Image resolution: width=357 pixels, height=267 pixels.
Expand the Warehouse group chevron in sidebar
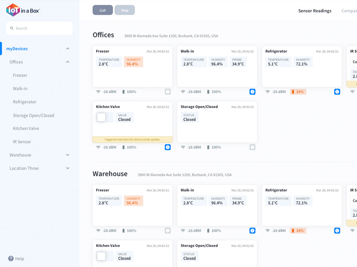coord(68,155)
